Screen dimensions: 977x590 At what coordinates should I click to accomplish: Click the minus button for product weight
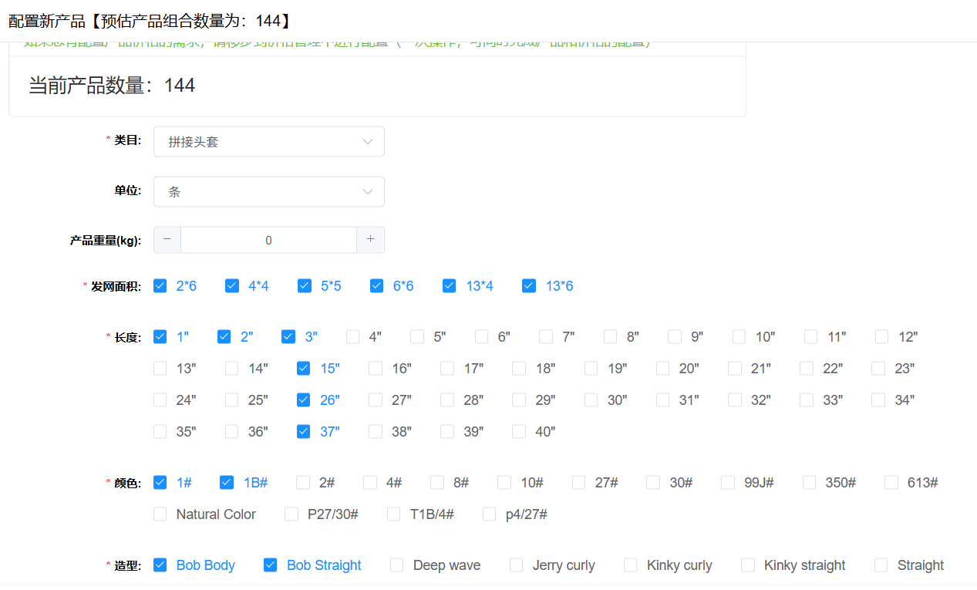[167, 240]
